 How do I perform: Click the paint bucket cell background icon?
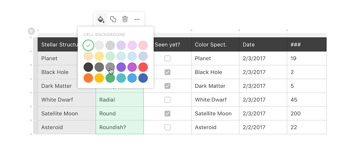pos(101,19)
